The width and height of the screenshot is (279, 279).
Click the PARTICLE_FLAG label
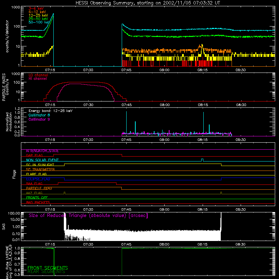pos(39,188)
